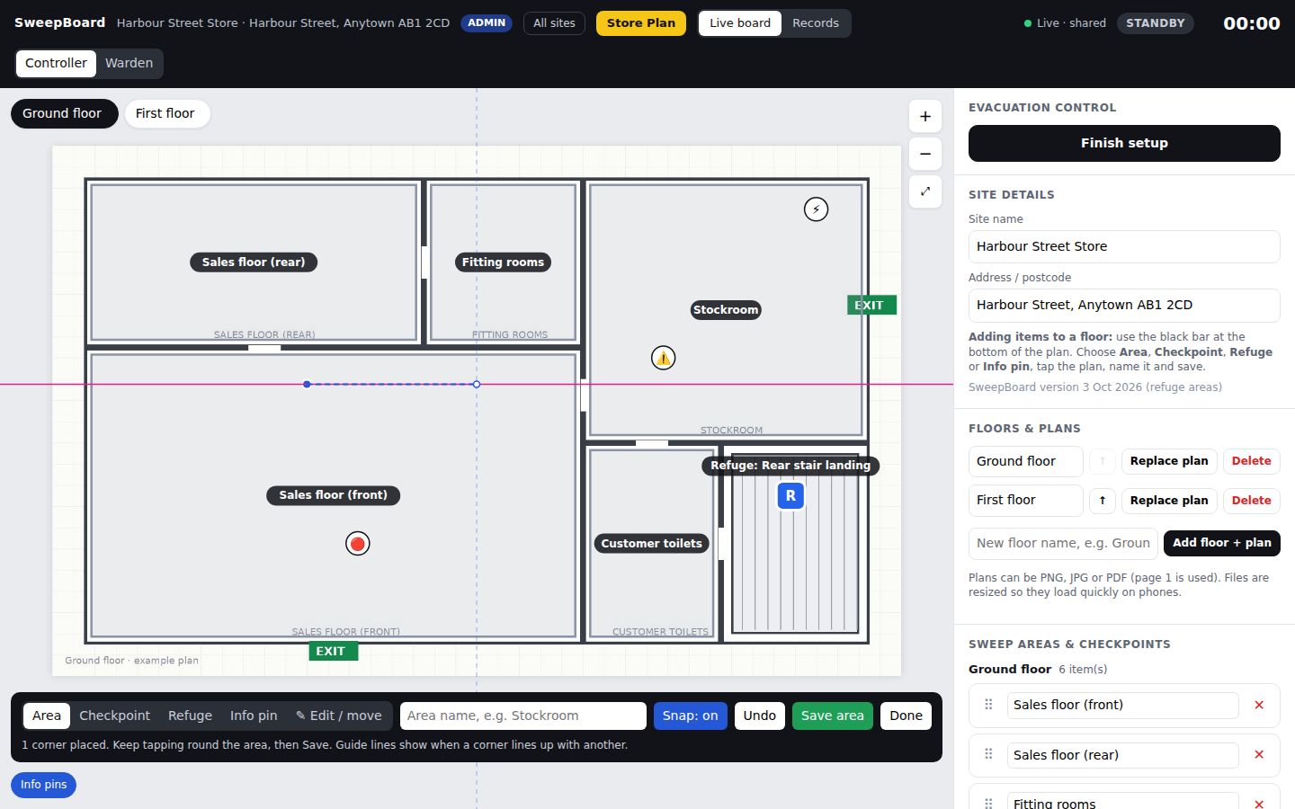Replace plan for Ground floor
The height and width of the screenshot is (809, 1295).
coord(1169,461)
